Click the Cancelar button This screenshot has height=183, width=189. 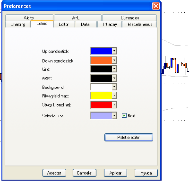85,173
